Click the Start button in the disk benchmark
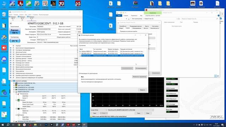Image resolution: width=226 pixels, height=127 pixels. point(95,113)
